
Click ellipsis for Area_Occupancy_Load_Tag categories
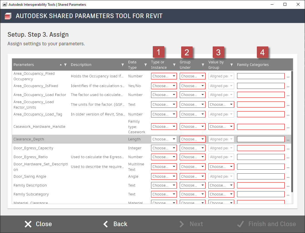pos(288,115)
